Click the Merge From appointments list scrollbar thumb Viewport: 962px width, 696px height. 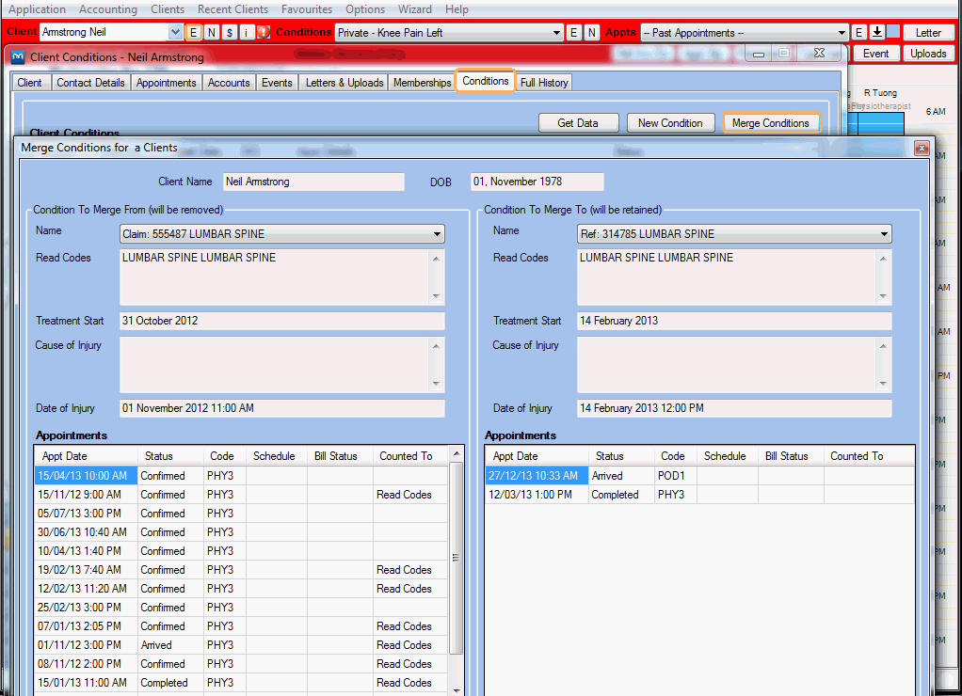coord(456,558)
